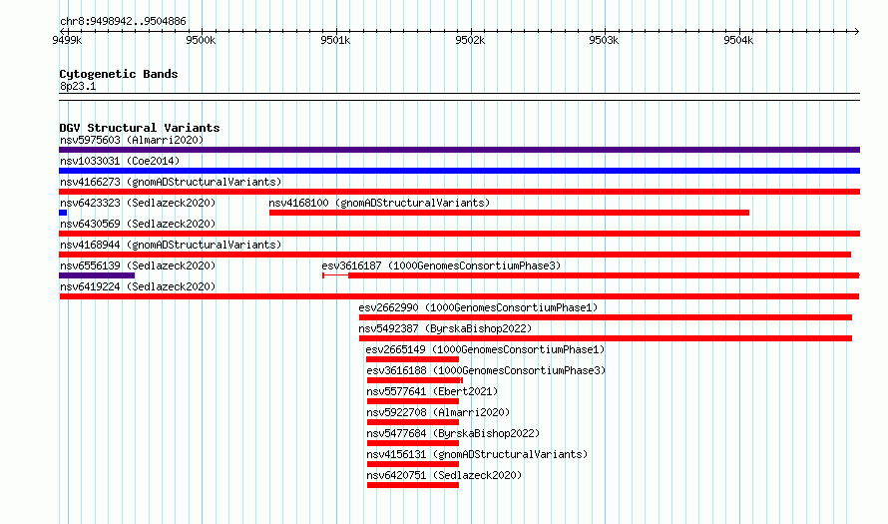Screen dimensions: 888x524
Task: Click the red esv2662990 variant bar
Action: [x=606, y=317]
